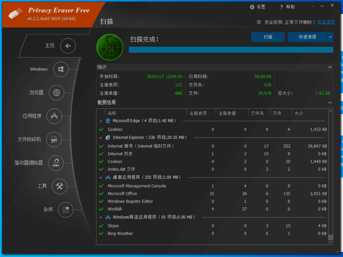
Task: Toggle the Windows Registry Editor checkmark
Action: pyautogui.click(x=101, y=201)
